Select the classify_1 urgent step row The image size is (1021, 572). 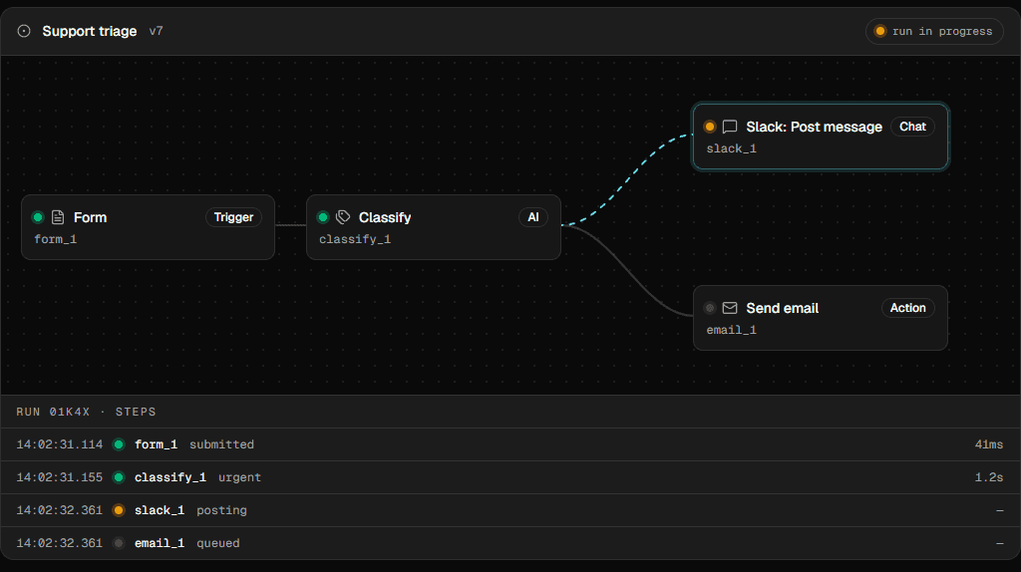click(x=510, y=477)
